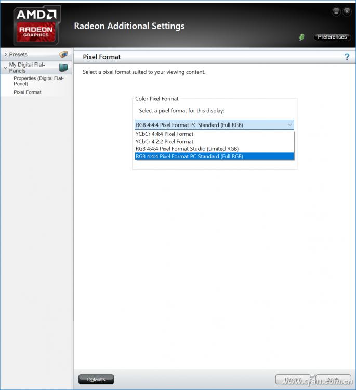Image resolution: width=356 pixels, height=390 pixels.
Task: Click the monitor icon beside My Digital Flat-Panels
Action: click(63, 68)
